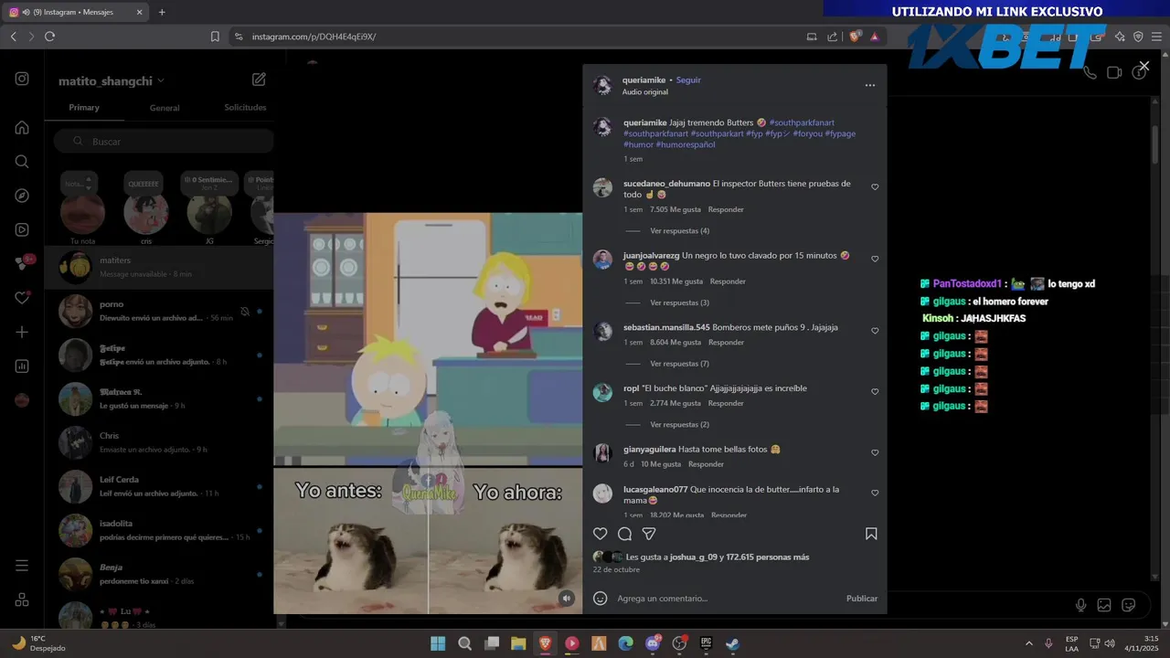The width and height of the screenshot is (1170, 658).
Task: Like the post with the heart icon
Action: coord(600,534)
